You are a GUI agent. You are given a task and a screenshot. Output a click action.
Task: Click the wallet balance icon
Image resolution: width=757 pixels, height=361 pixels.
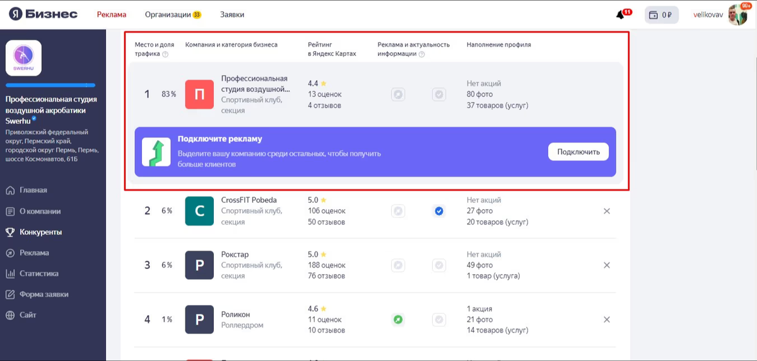pyautogui.click(x=654, y=15)
